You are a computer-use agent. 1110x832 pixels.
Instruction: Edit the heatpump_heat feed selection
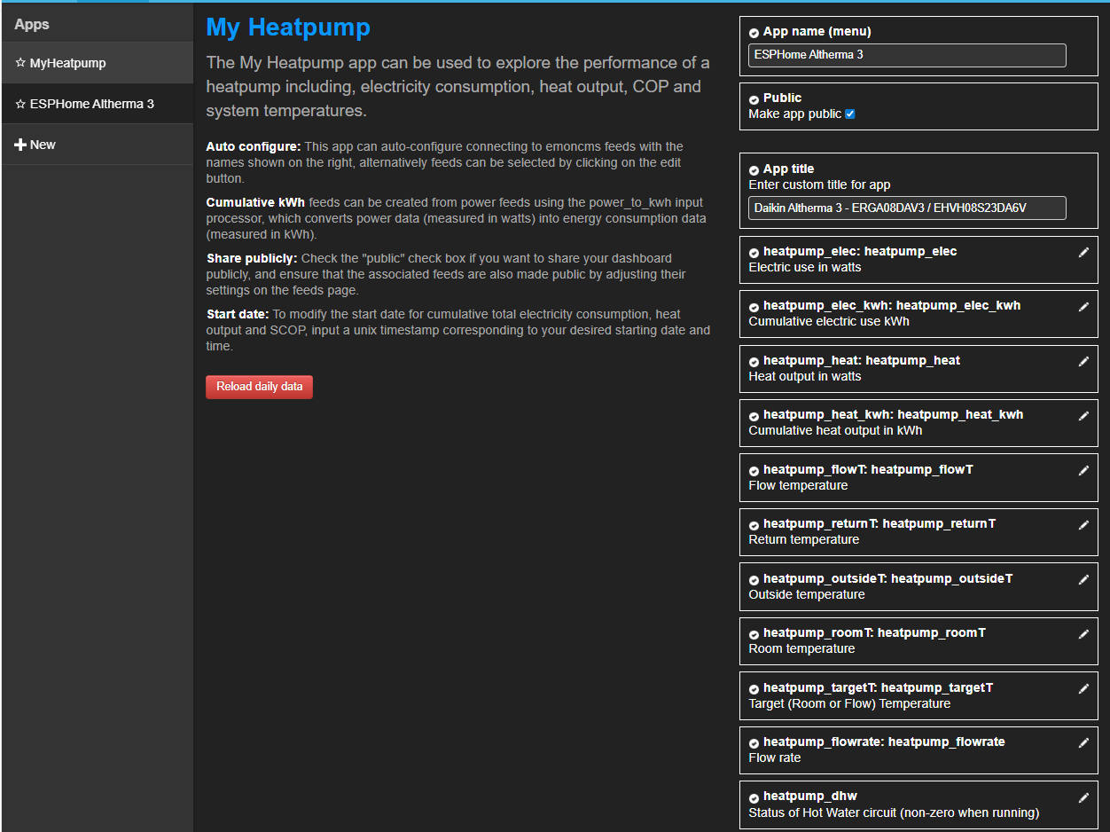[x=1083, y=362]
